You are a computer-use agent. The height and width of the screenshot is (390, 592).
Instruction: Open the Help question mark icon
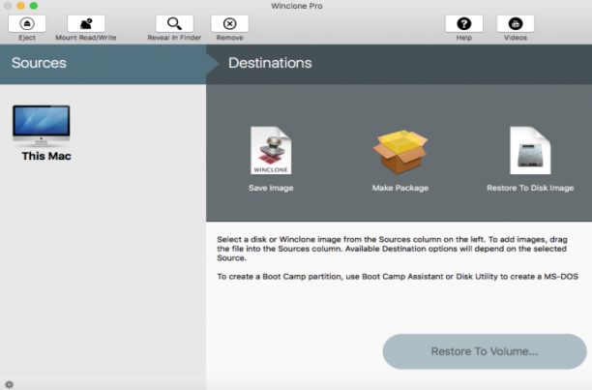(x=464, y=24)
